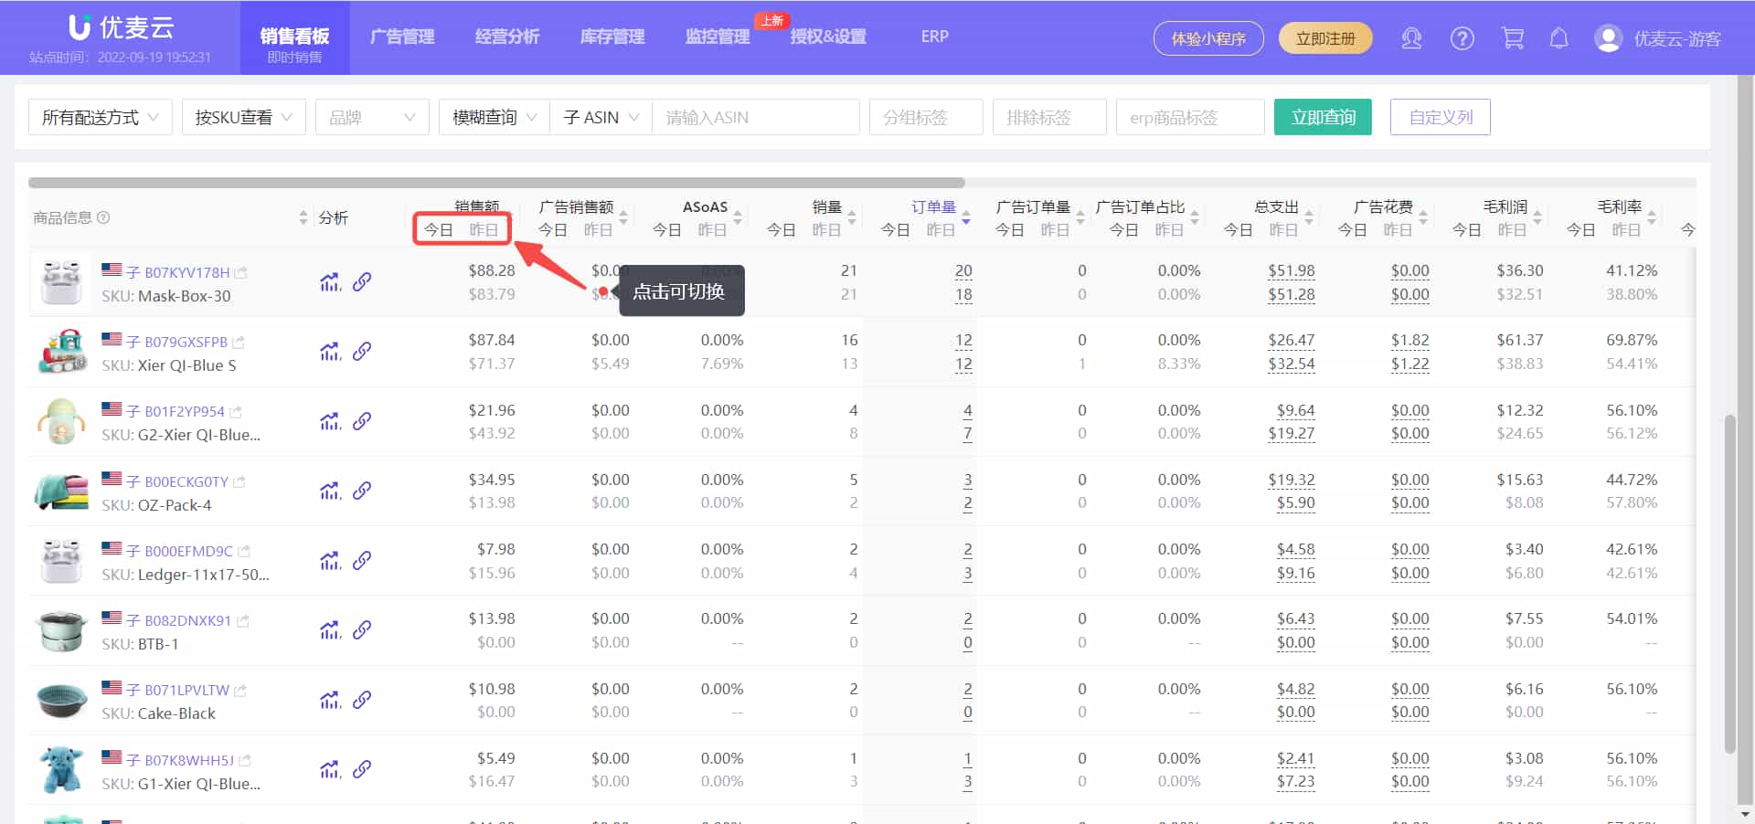Open the trend chart icon for SKU Mask-Box-30

[x=329, y=281]
